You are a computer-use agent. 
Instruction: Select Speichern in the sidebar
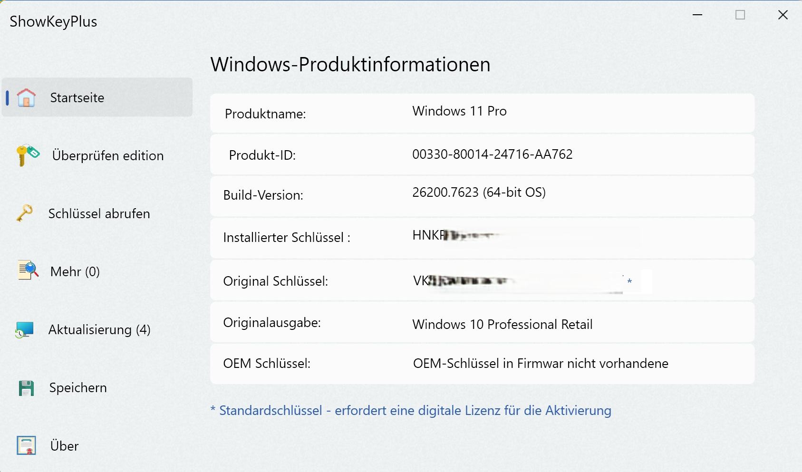coord(78,387)
